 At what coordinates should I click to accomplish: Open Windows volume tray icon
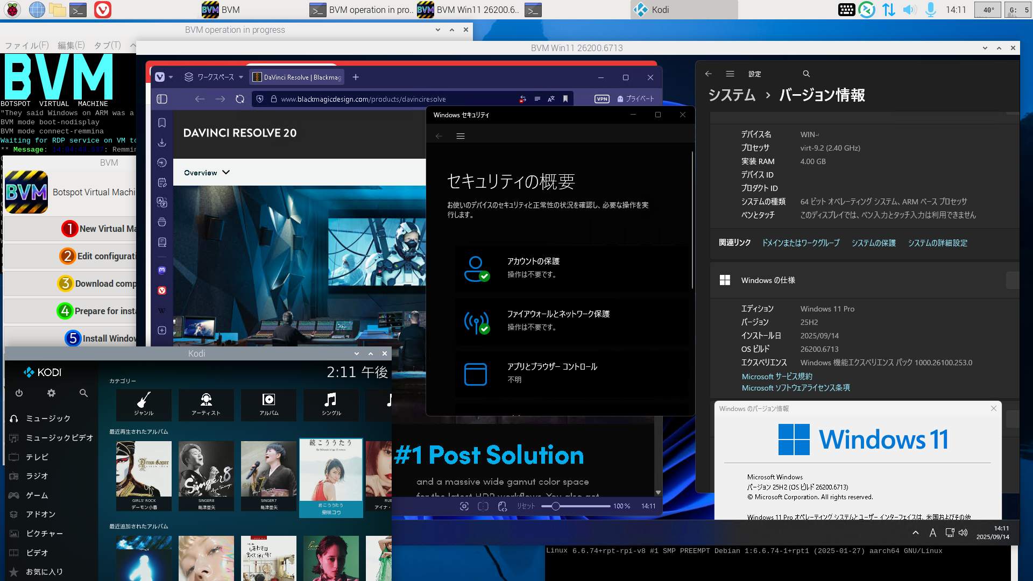coord(963,533)
